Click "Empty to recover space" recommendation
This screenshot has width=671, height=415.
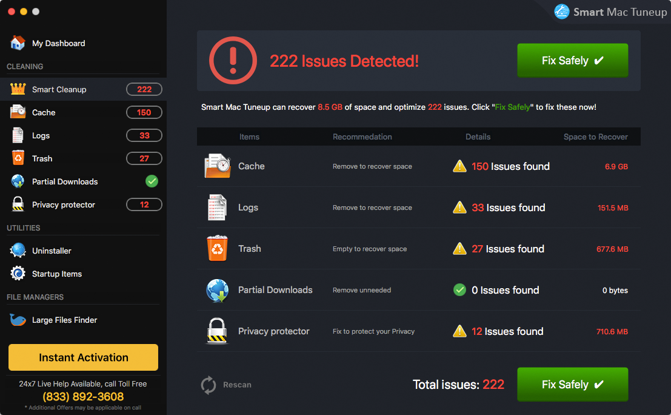click(x=370, y=249)
